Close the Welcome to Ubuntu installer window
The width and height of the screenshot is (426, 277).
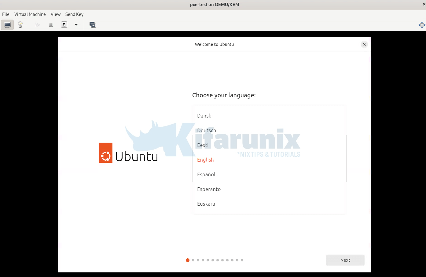[364, 44]
